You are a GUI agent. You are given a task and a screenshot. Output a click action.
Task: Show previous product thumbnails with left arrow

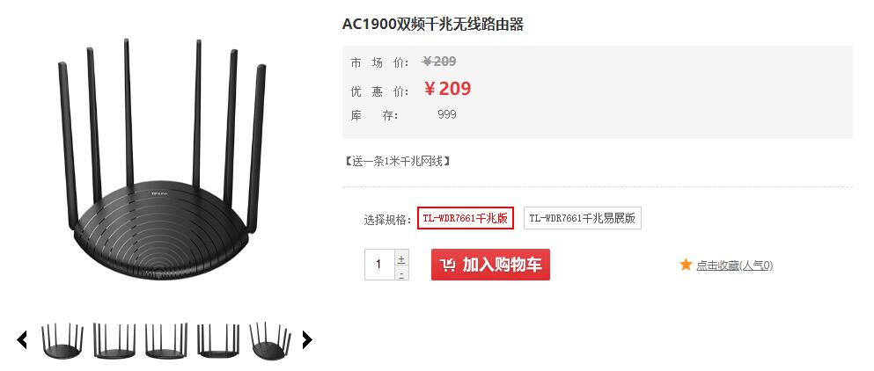tap(22, 339)
